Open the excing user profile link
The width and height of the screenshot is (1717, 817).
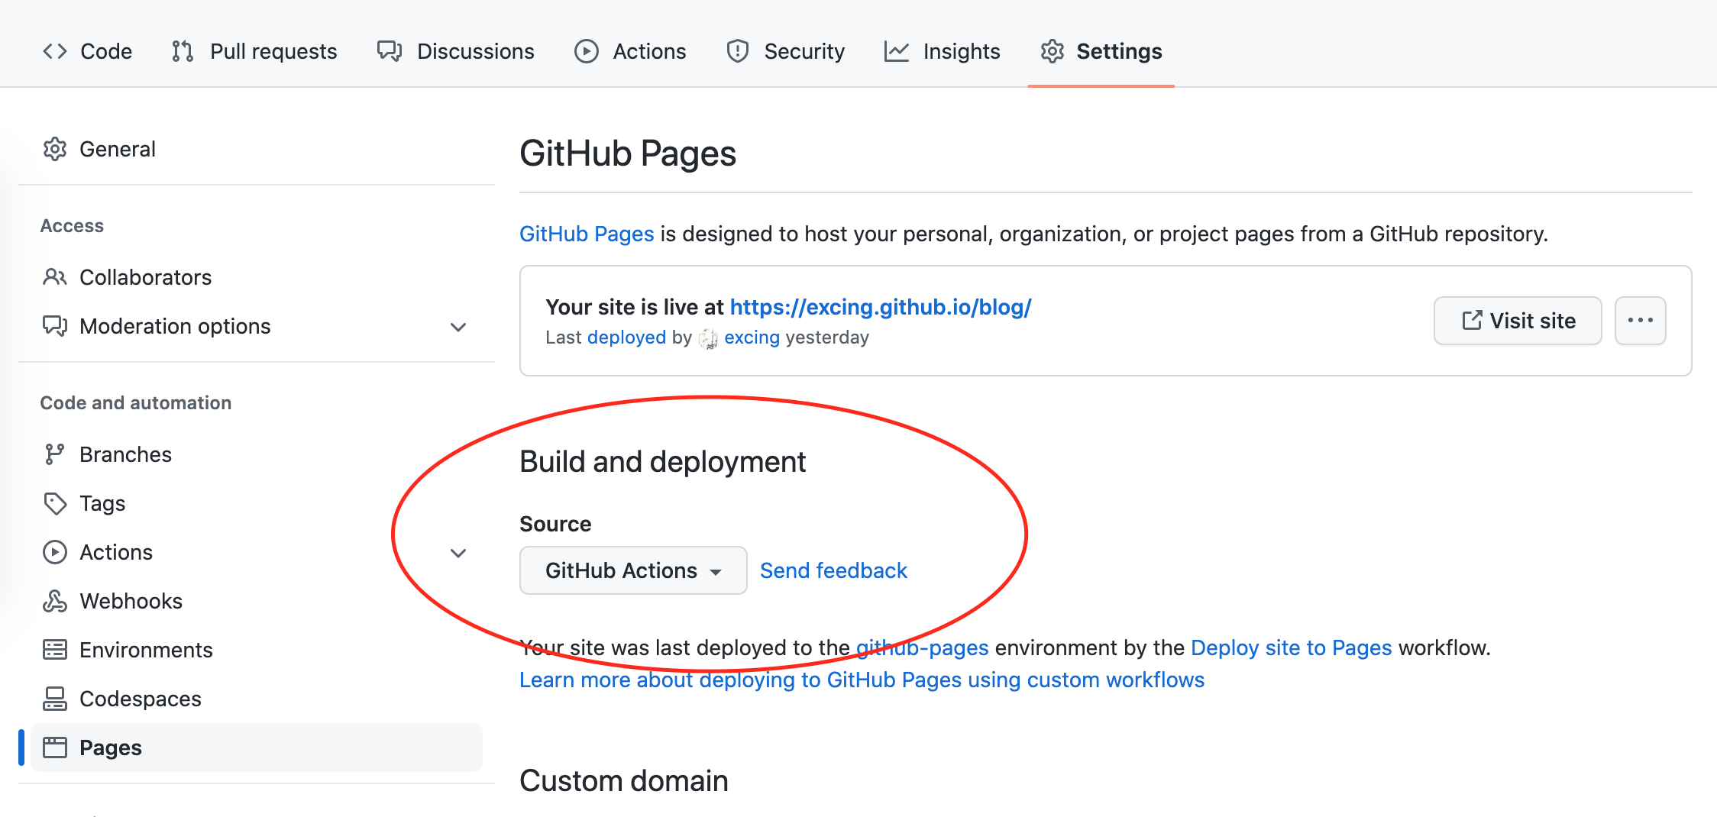pyautogui.click(x=752, y=337)
